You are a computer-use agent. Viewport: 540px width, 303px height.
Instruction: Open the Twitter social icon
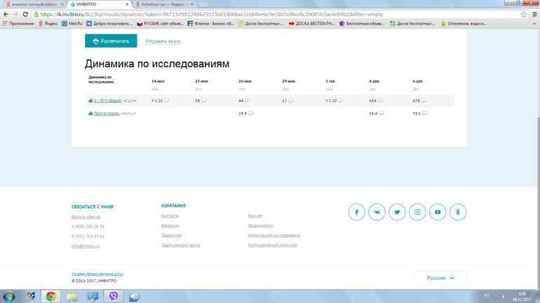pyautogui.click(x=398, y=212)
